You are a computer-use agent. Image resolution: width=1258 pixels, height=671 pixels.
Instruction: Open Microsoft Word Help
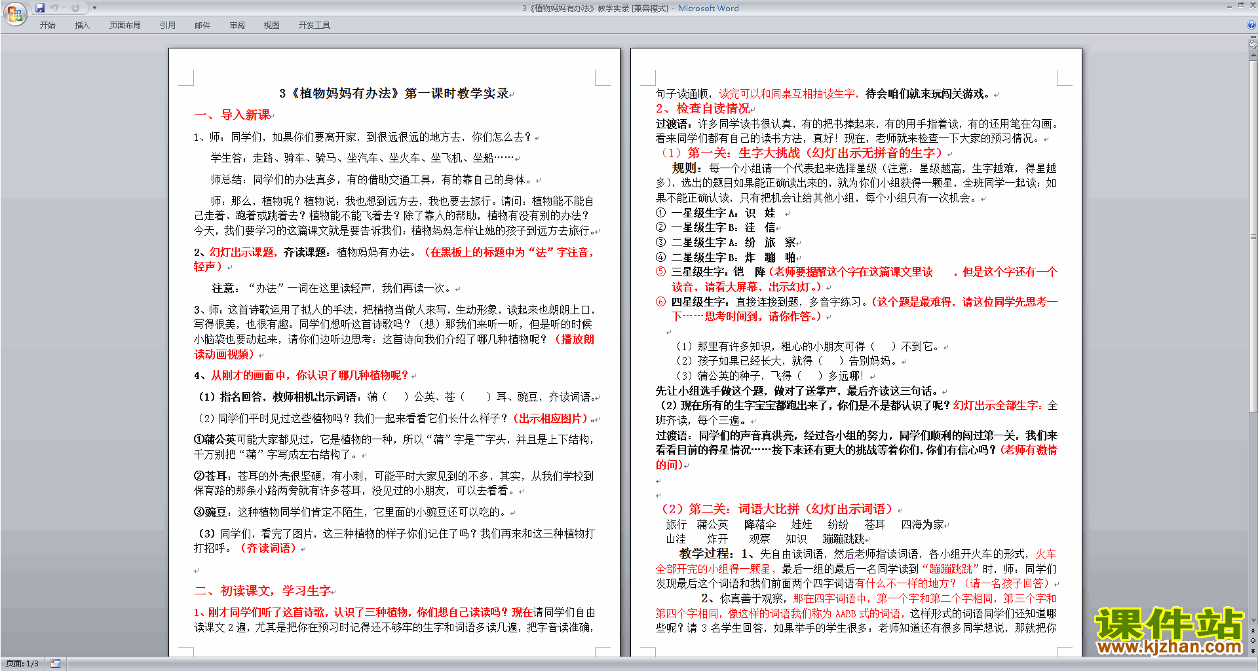pos(1251,25)
